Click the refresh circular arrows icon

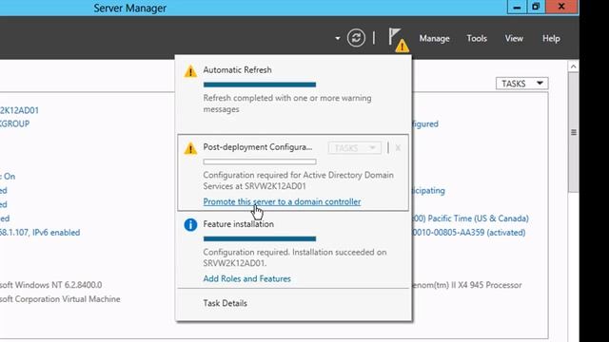[x=356, y=38]
